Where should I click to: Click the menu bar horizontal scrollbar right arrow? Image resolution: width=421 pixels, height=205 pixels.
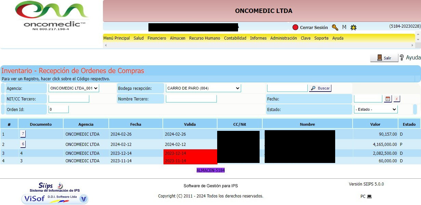(x=413, y=45)
